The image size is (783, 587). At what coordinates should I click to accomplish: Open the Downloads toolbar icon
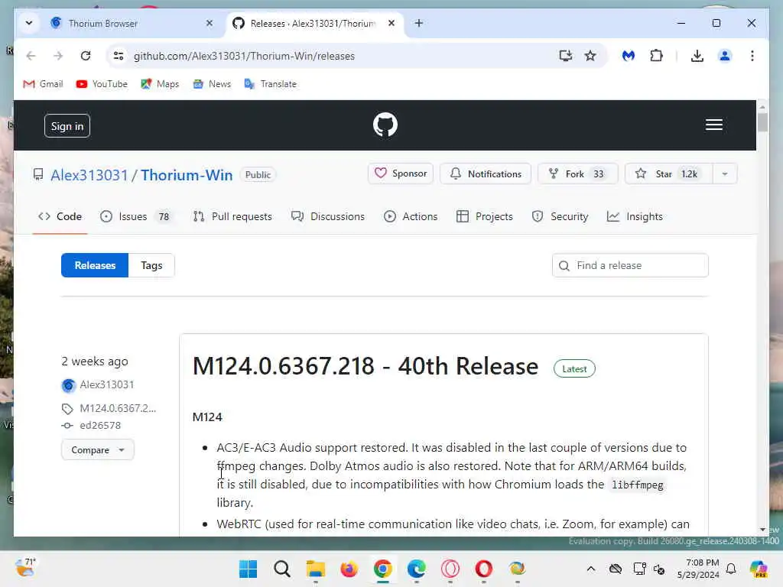697,56
